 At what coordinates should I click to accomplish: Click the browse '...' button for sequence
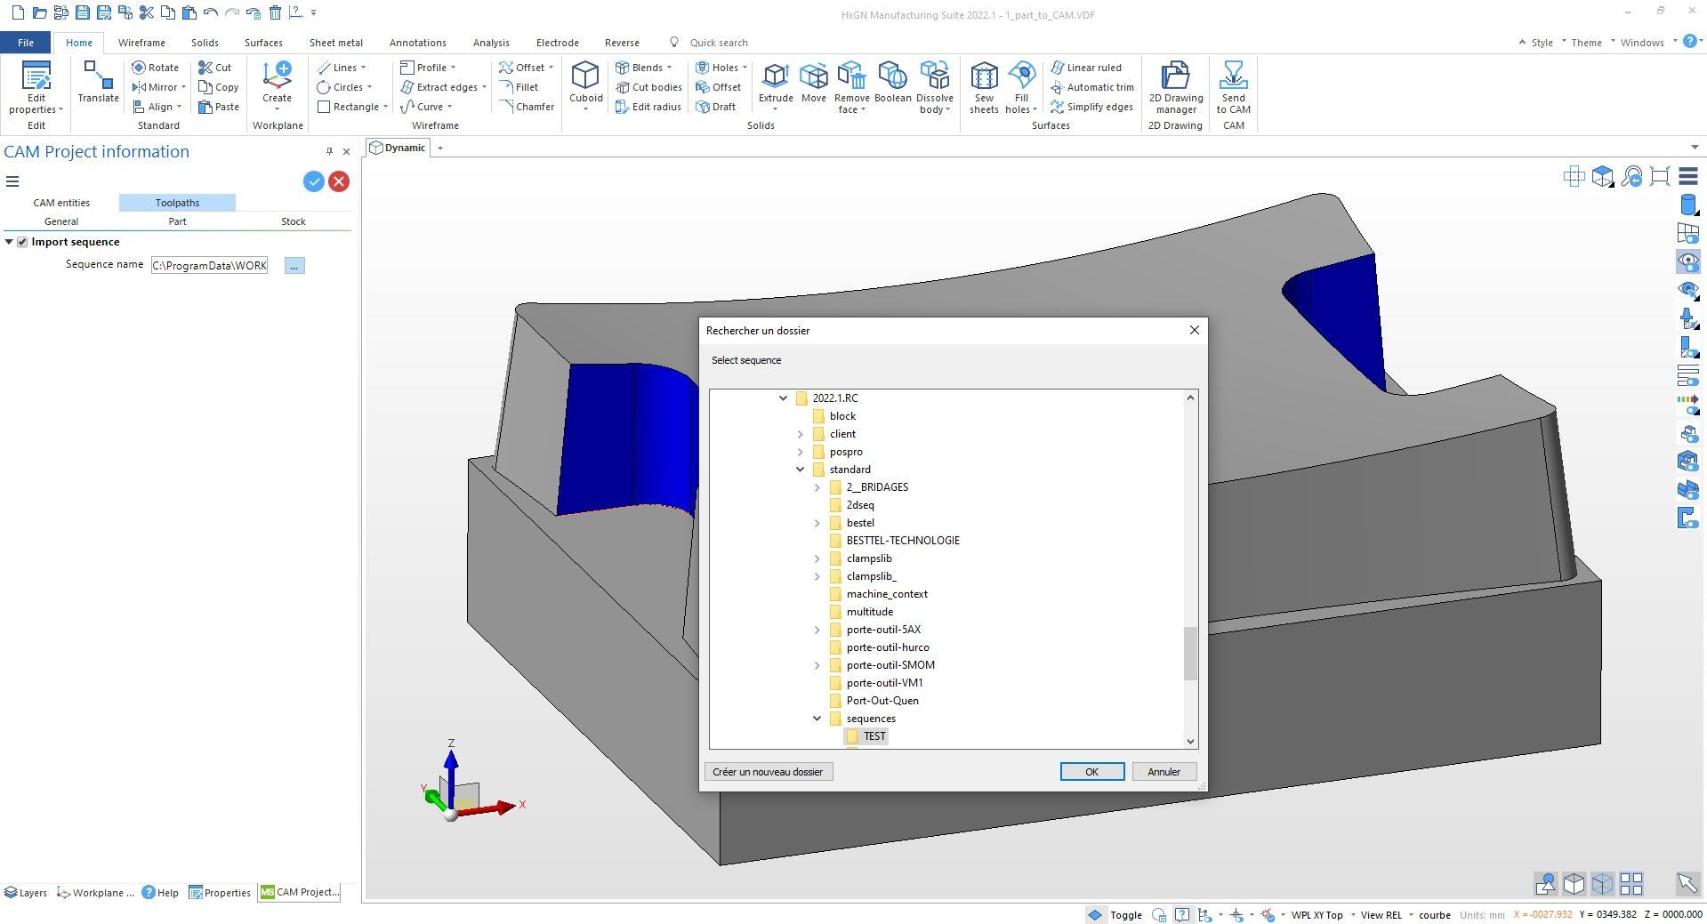coord(294,265)
